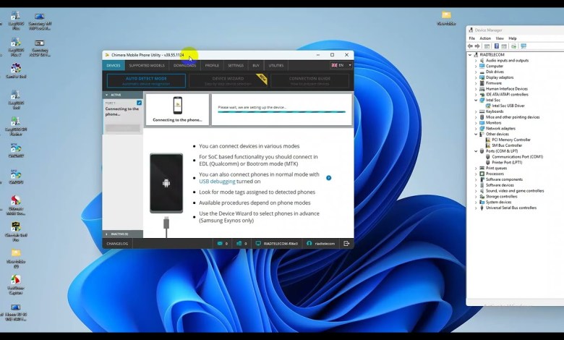Go to the Settings tab in Chimera
This screenshot has width=564, height=340.
236,66
